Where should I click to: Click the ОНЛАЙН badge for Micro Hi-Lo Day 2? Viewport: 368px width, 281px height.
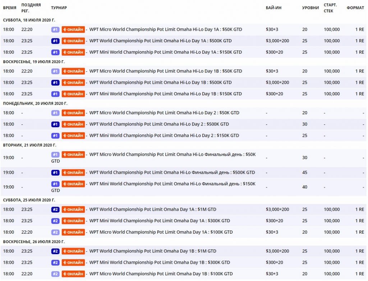point(73,113)
